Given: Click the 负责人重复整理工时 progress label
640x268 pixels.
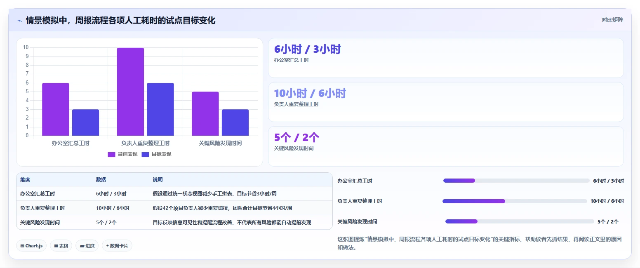Looking at the screenshot, I should point(360,201).
